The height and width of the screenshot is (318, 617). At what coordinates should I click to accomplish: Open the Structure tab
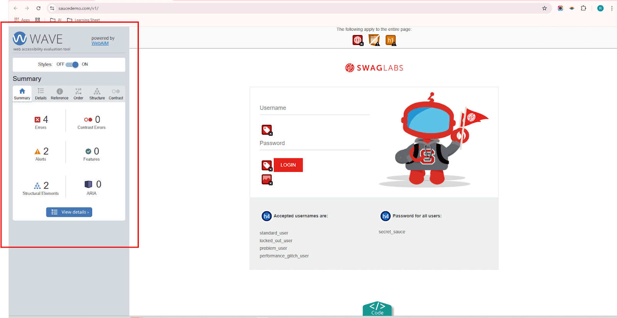pos(97,94)
